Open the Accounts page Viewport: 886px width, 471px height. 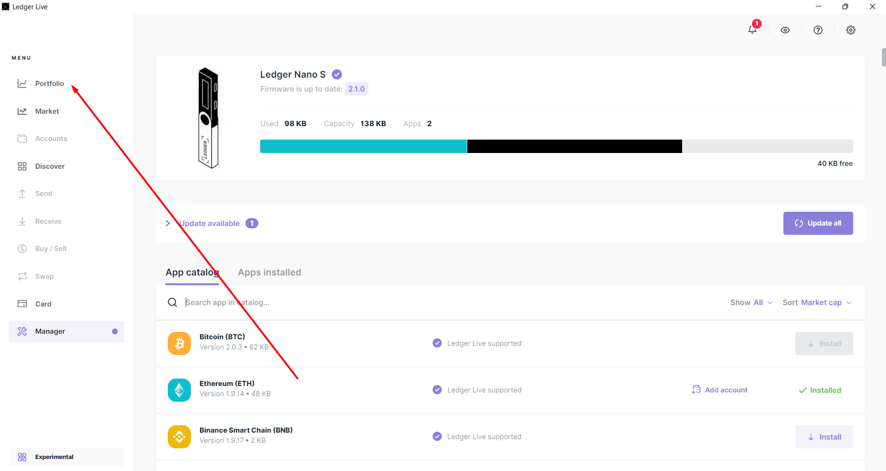pos(51,139)
